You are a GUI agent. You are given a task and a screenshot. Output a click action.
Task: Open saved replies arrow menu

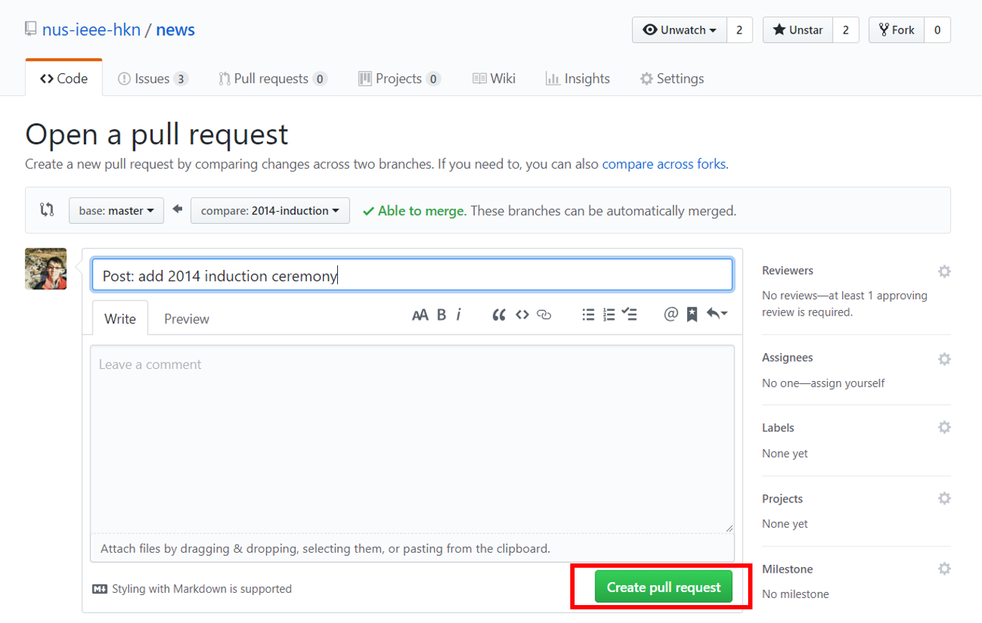pyautogui.click(x=717, y=314)
